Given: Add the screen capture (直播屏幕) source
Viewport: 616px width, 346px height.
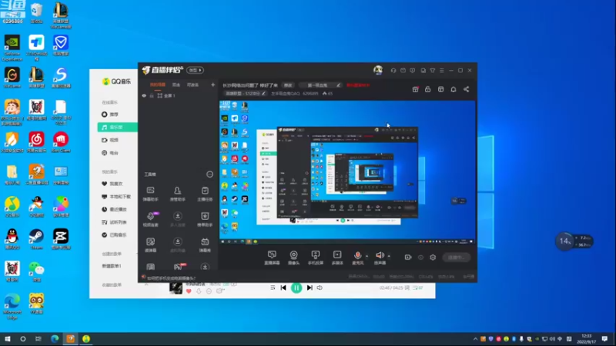Looking at the screenshot, I should pyautogui.click(x=272, y=258).
